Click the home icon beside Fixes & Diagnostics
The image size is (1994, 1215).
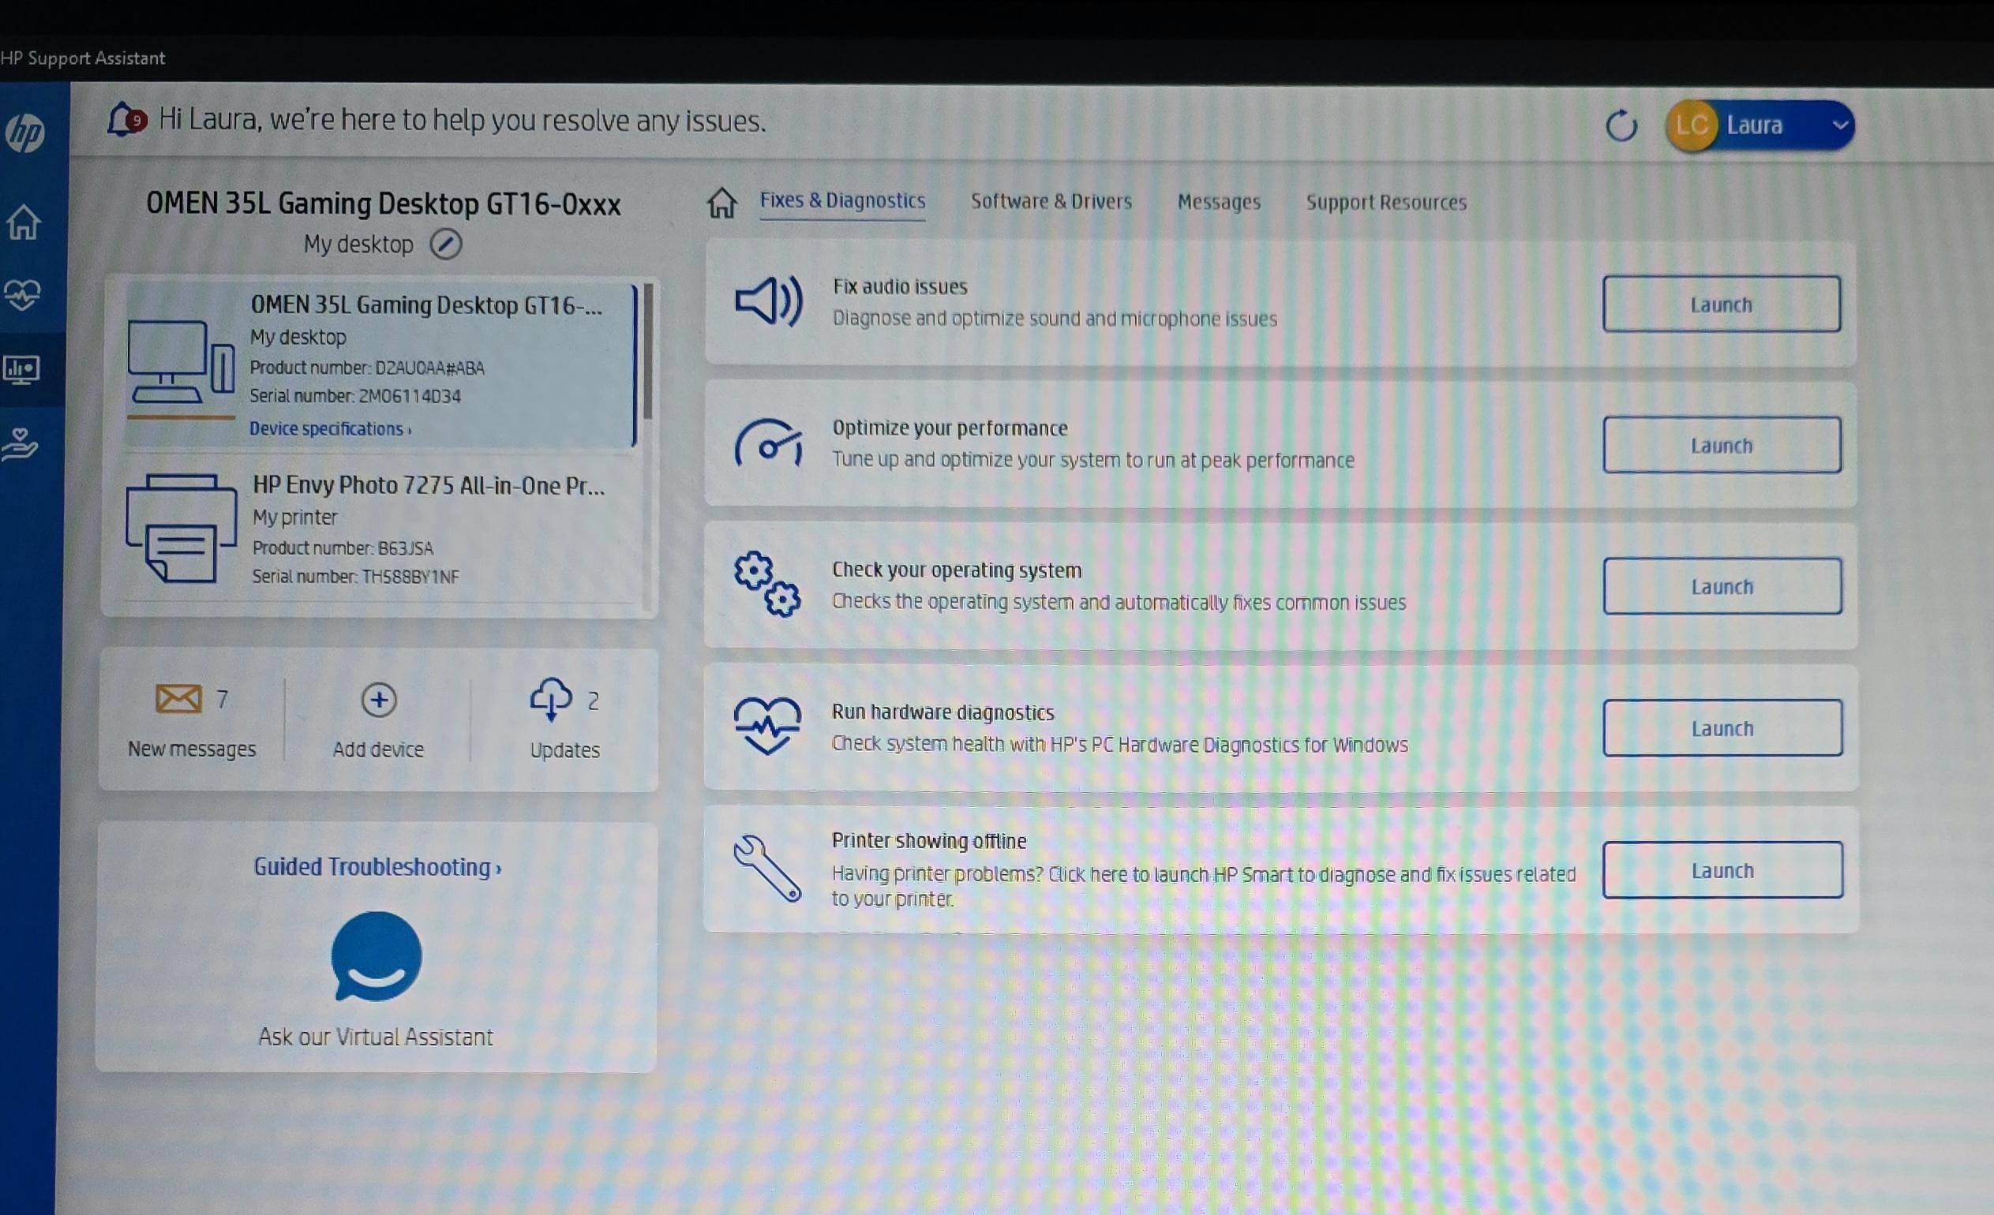coord(721,202)
